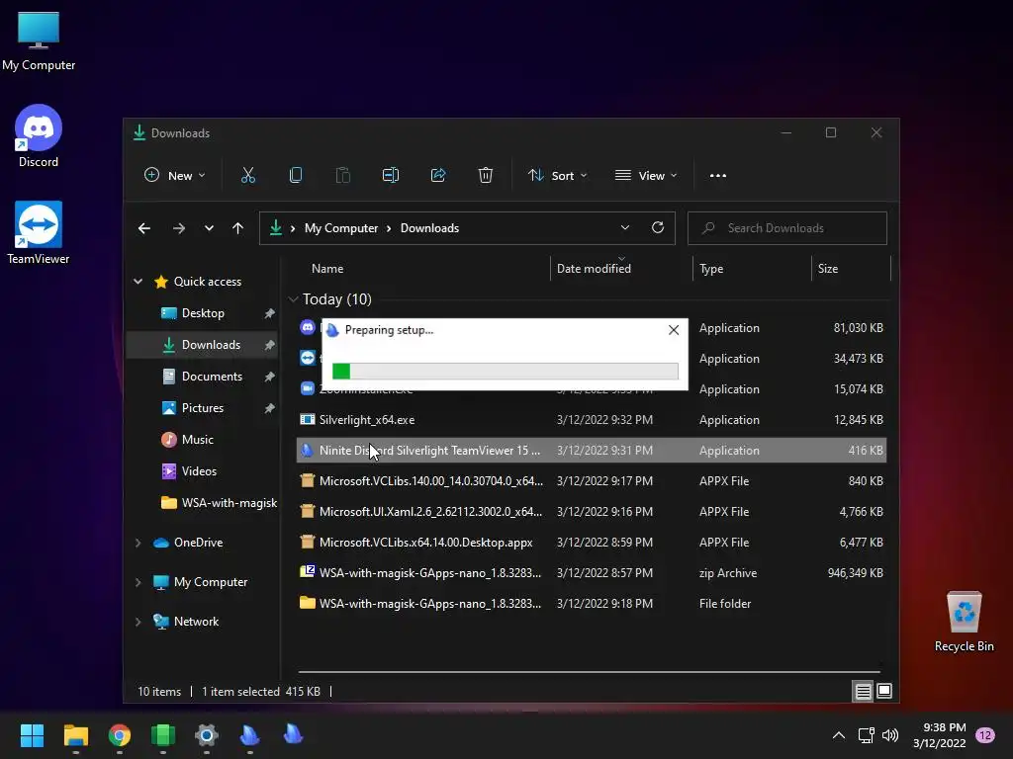Select Microsoft.UI.Xaml.2.6 APPX file

(x=592, y=511)
